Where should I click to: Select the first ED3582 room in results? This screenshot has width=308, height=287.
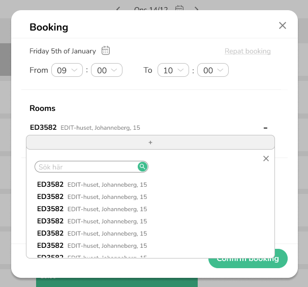91,185
